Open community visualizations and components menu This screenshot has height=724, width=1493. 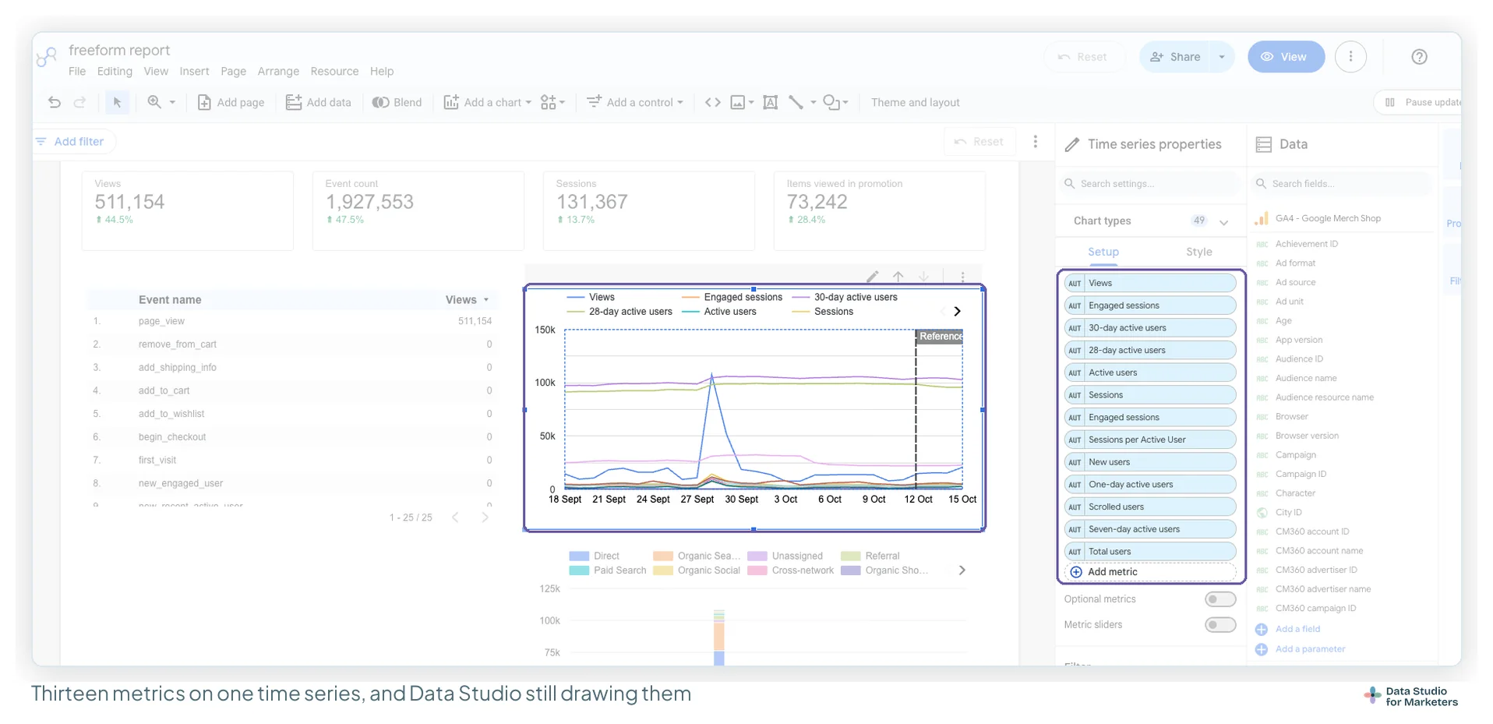pyautogui.click(x=552, y=102)
